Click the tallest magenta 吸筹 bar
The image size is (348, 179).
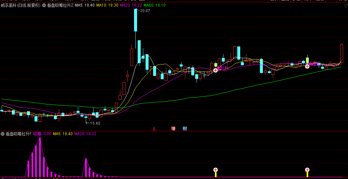click(40, 157)
